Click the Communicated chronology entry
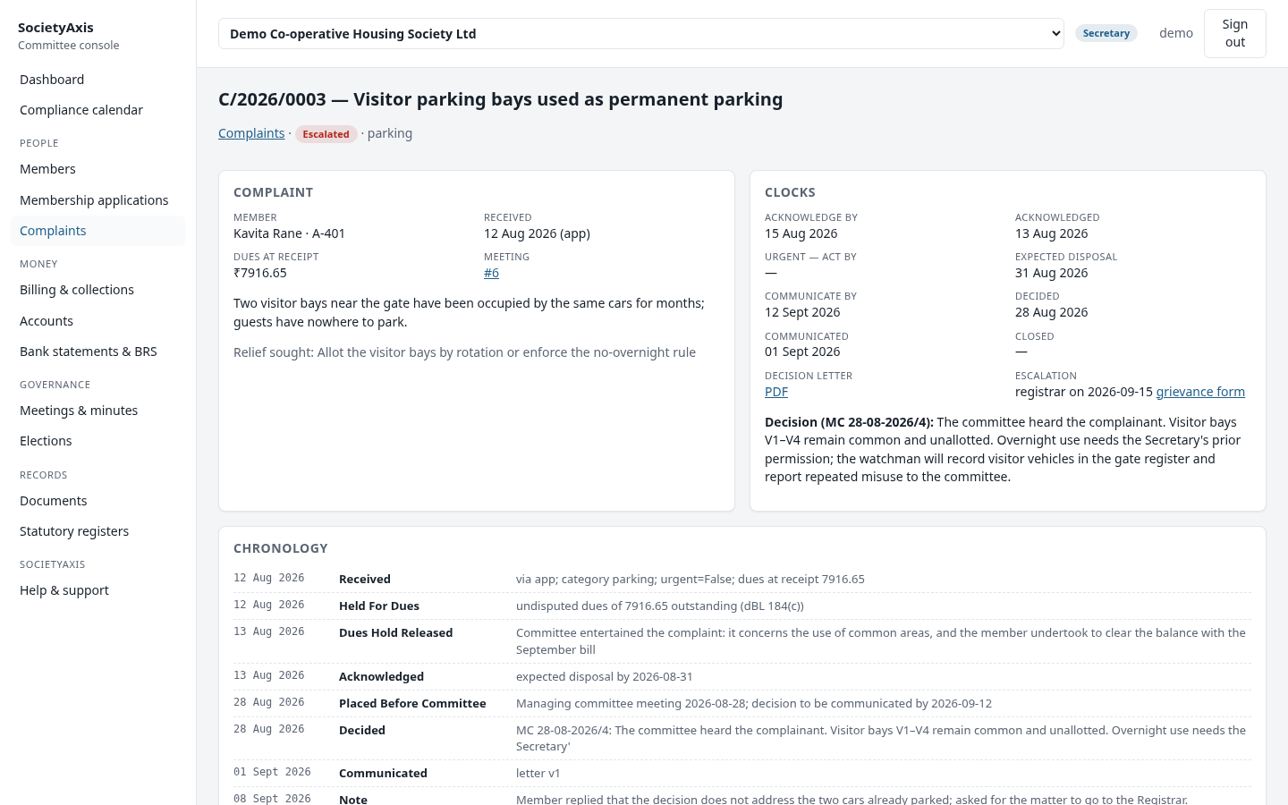The width and height of the screenshot is (1288, 805). (x=742, y=773)
